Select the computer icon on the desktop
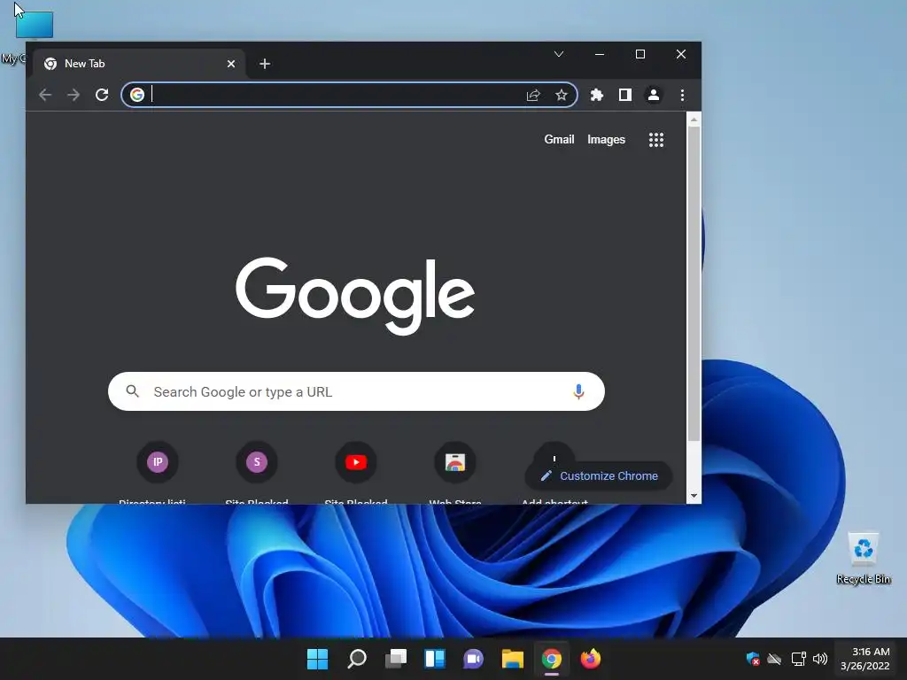907x680 pixels. pos(34,26)
